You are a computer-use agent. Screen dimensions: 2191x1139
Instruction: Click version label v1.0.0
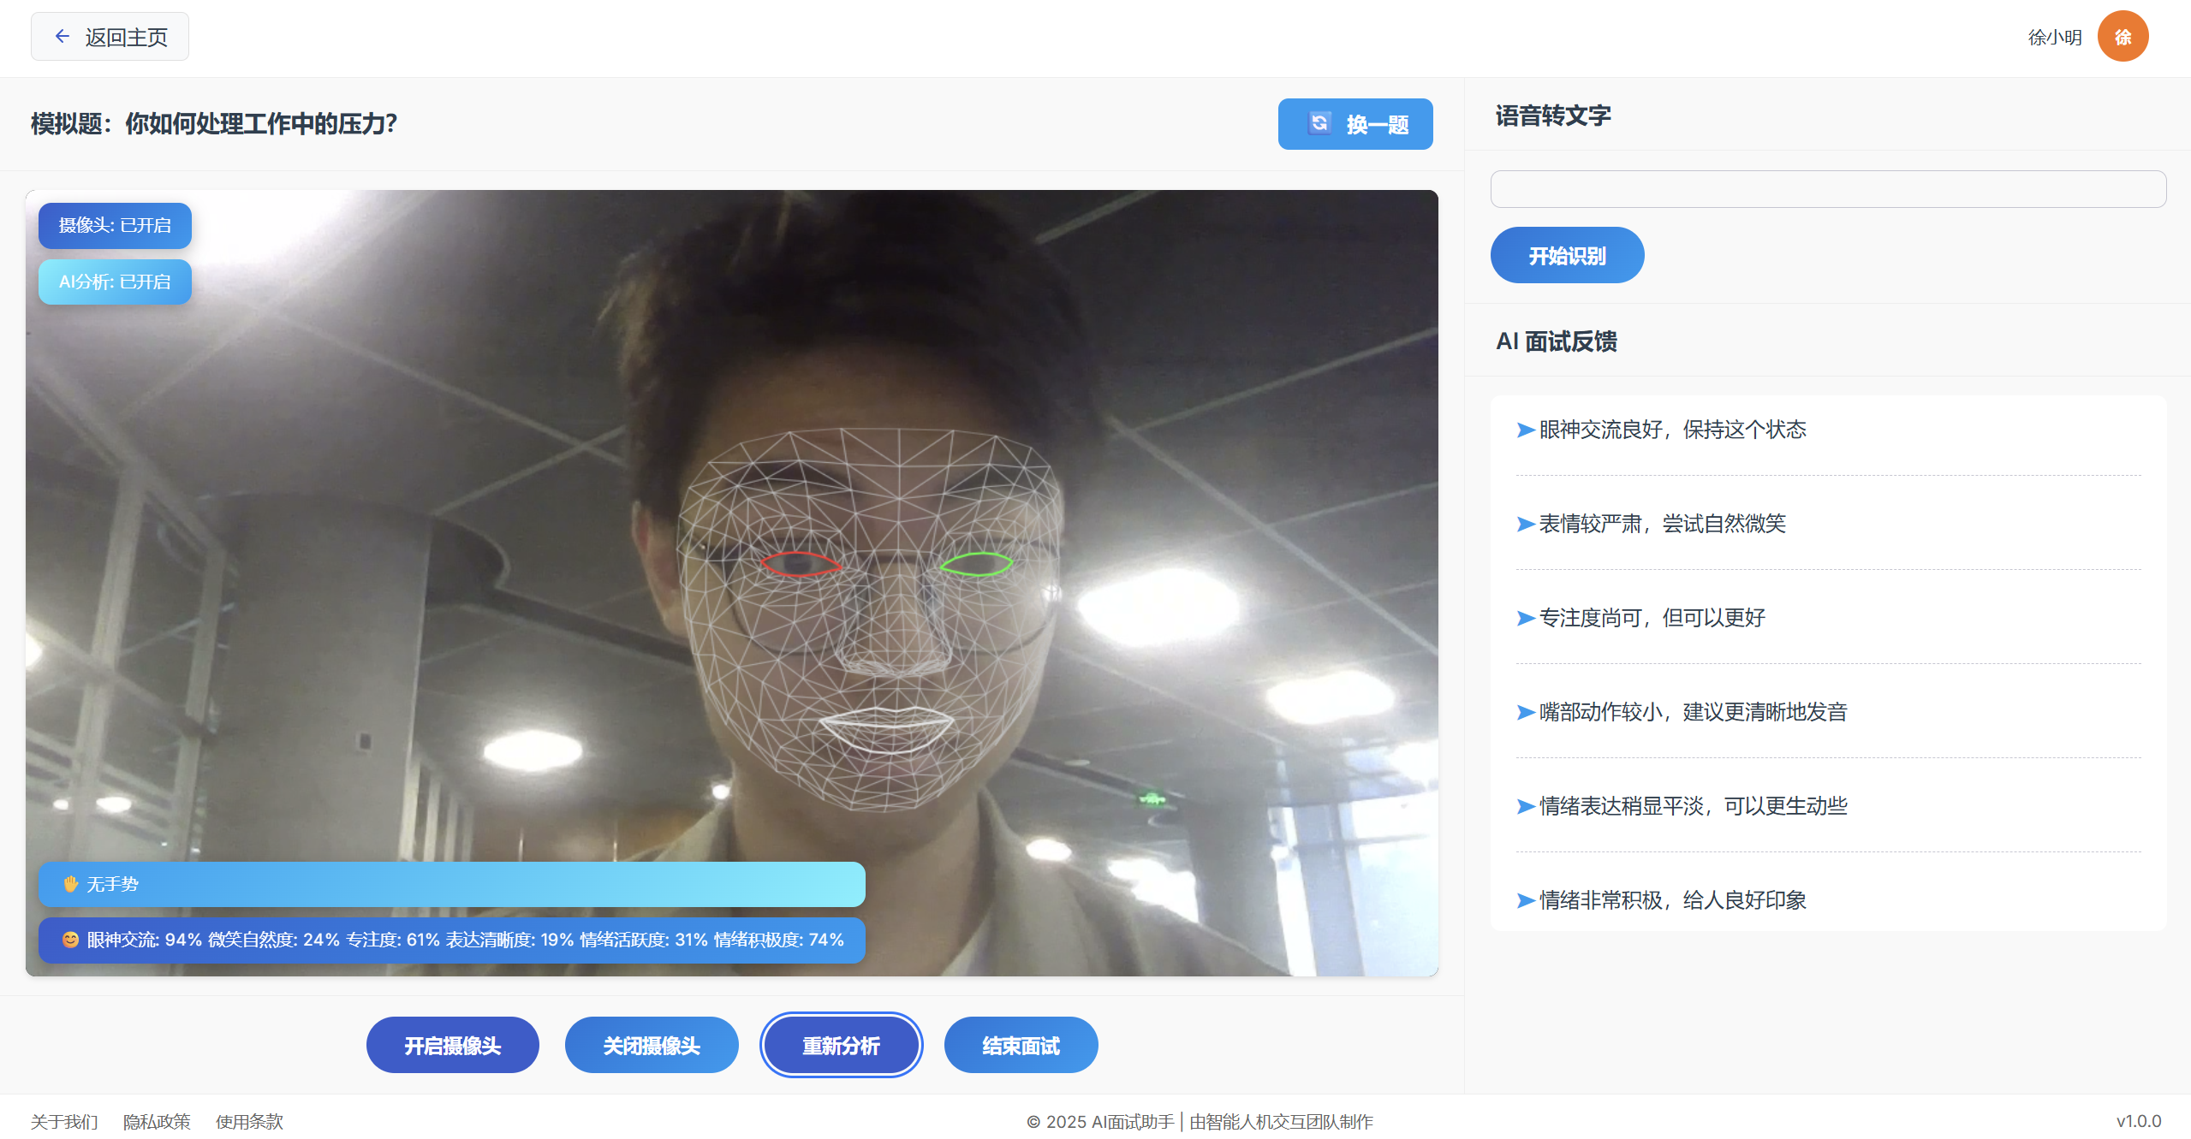2138,1121
